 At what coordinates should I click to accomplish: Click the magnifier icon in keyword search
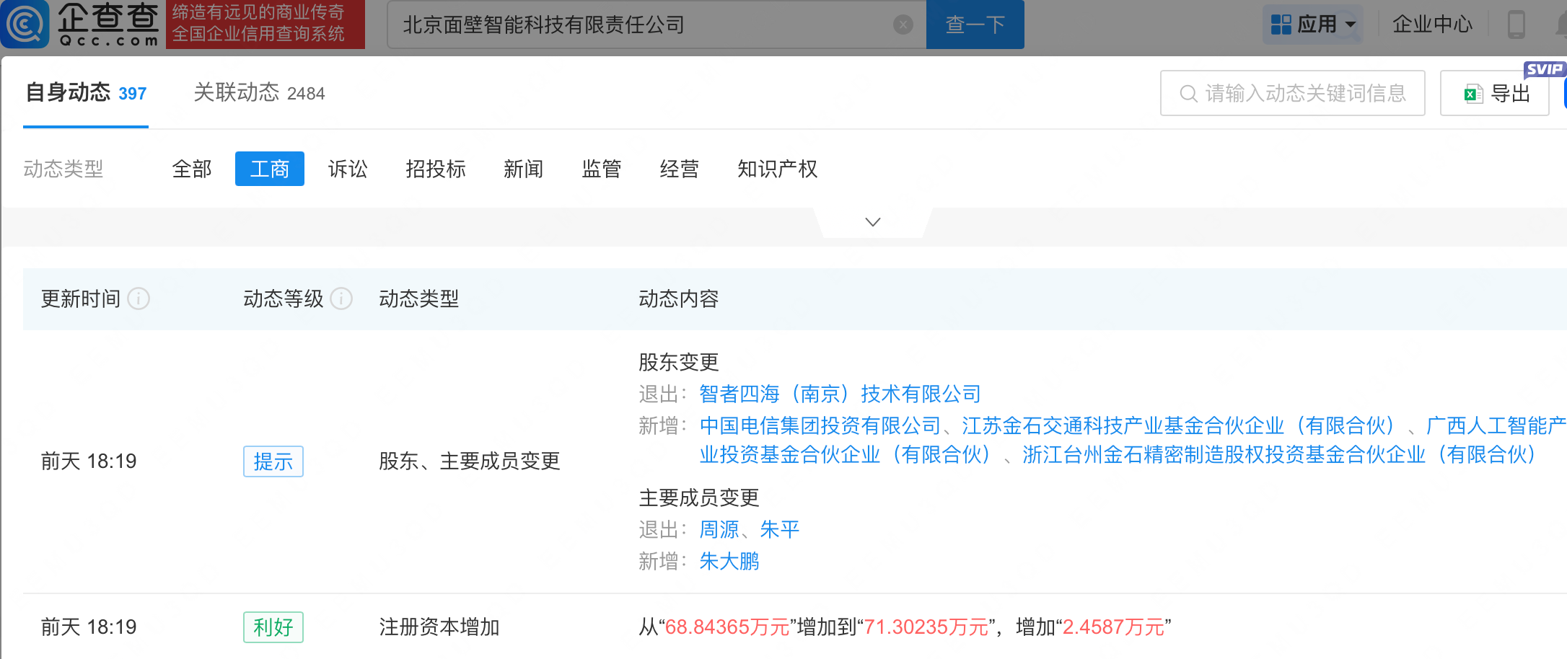point(1188,94)
